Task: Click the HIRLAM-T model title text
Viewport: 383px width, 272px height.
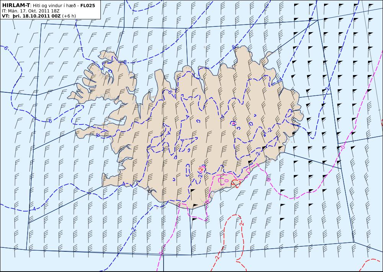Action: (16, 5)
